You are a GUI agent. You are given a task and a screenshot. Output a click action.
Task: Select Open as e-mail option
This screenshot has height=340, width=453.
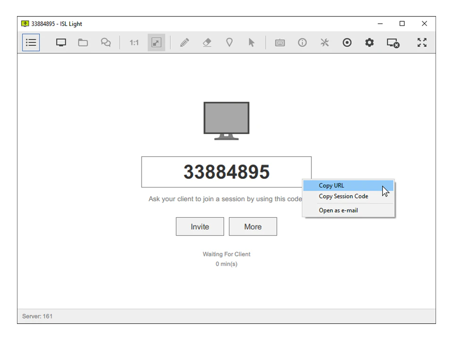[x=338, y=210]
